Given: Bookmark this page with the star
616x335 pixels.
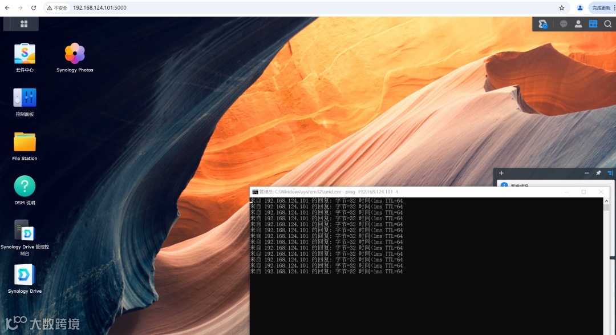Looking at the screenshot, I should point(562,8).
